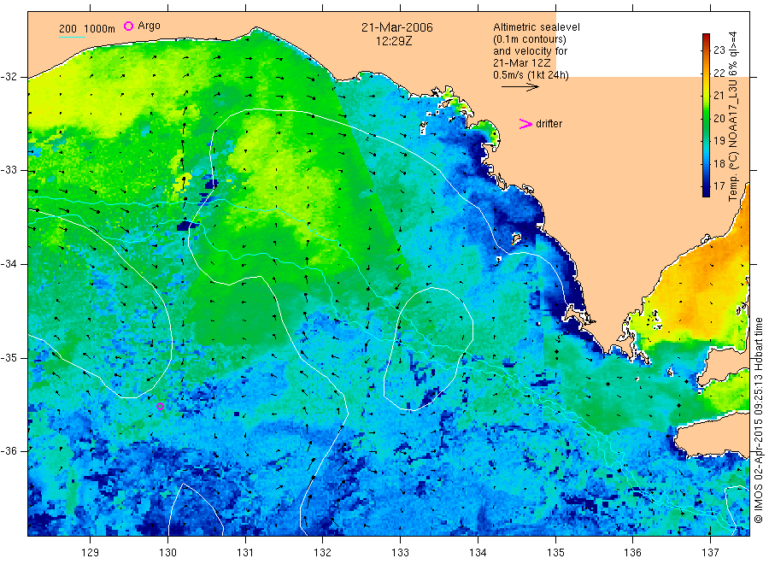Click the time text 12:29Z

[x=394, y=41]
